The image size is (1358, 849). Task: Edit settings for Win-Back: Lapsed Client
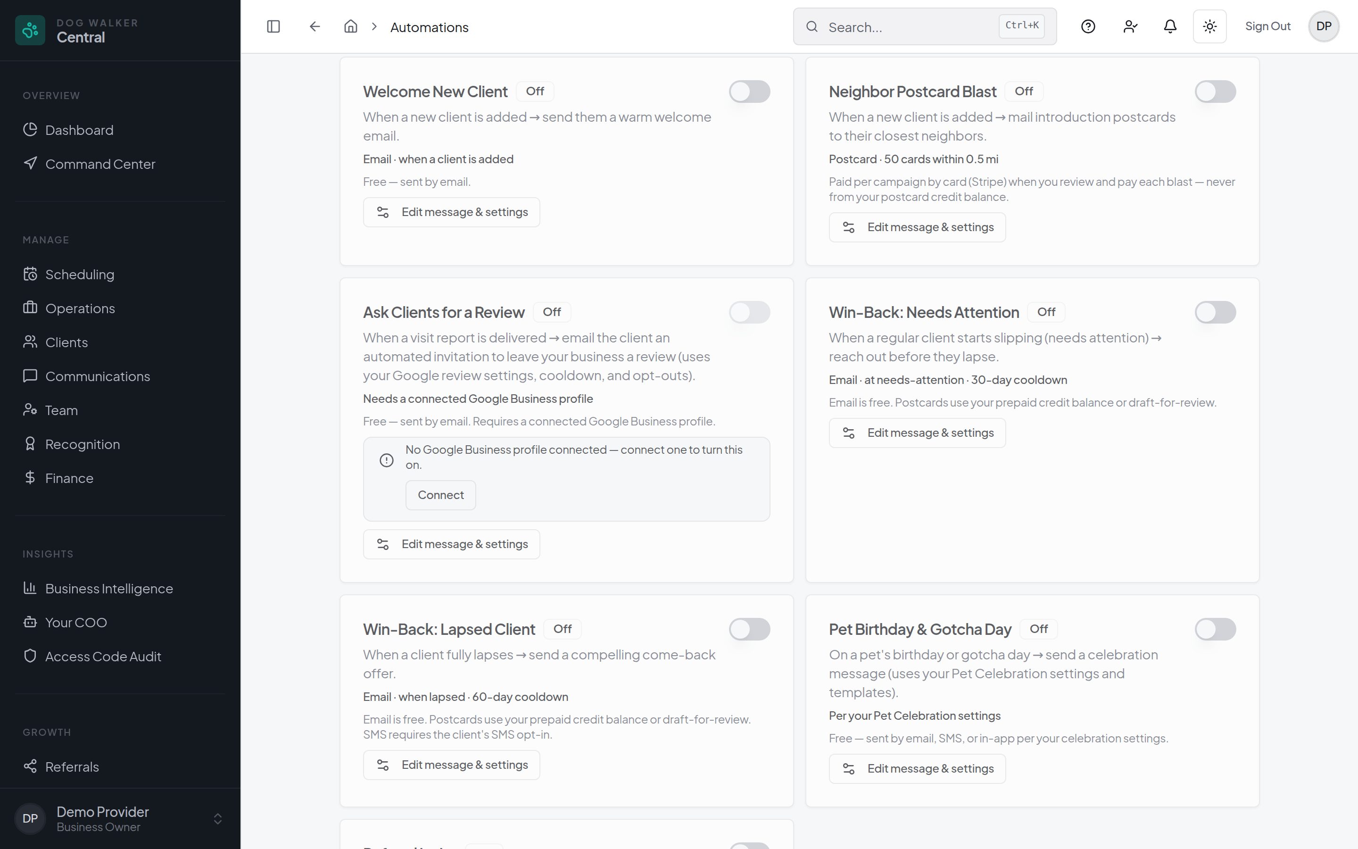coord(451,766)
